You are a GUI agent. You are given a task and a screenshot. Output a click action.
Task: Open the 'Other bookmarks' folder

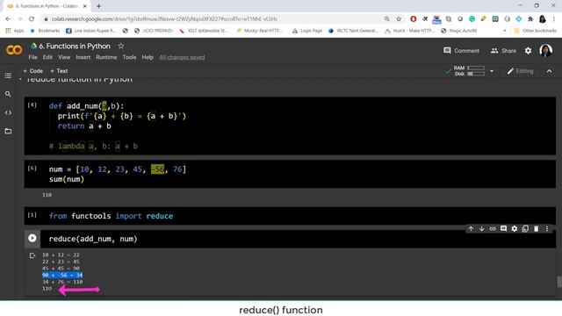tap(536, 31)
